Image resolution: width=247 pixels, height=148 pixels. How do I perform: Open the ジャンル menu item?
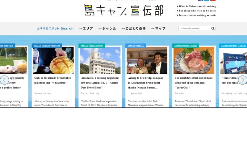(107, 28)
